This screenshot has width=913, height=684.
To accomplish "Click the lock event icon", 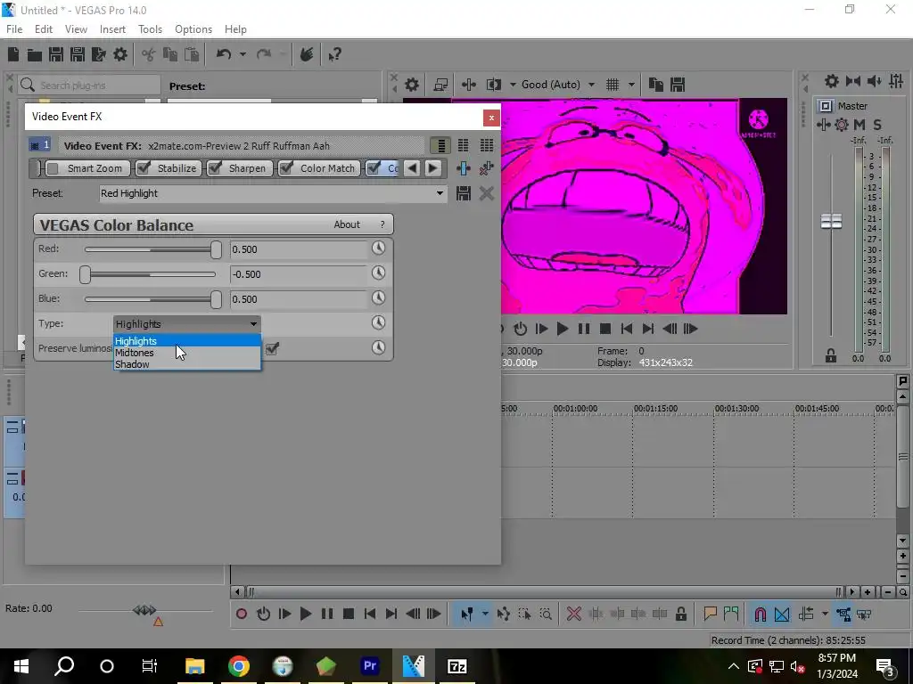I will [x=680, y=614].
